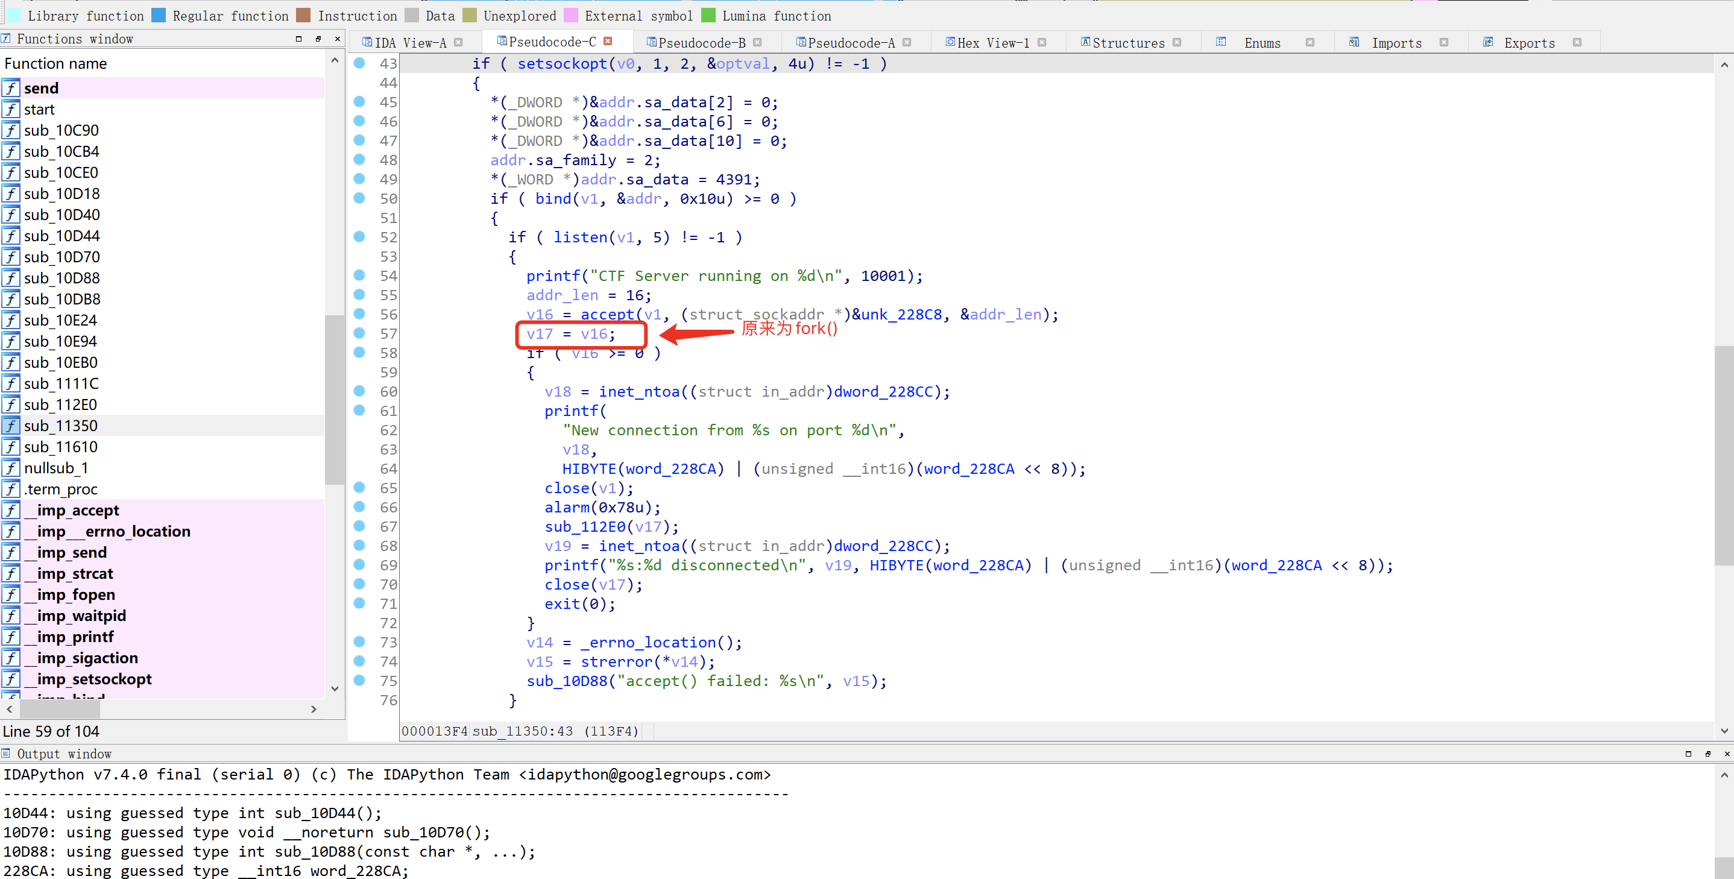Screen dimensions: 1734x879
Task: Toggle breakpoint dot on line 43
Action: pyautogui.click(x=359, y=63)
